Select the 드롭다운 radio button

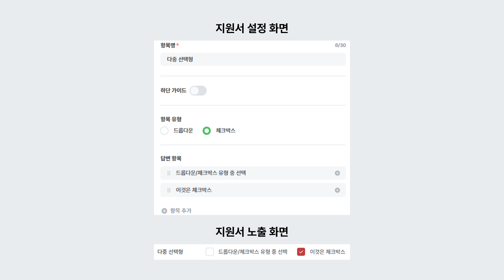165,131
